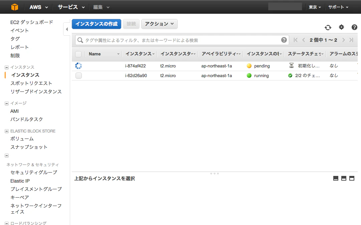361x225 pixels.
Task: Click the hourglass initializing status icon
Action: [x=292, y=65]
